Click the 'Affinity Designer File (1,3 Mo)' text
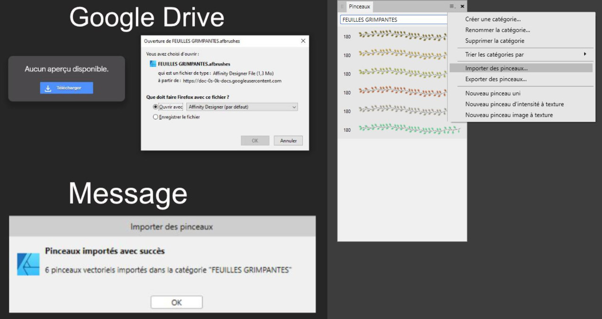This screenshot has height=319, width=602. pyautogui.click(x=243, y=73)
